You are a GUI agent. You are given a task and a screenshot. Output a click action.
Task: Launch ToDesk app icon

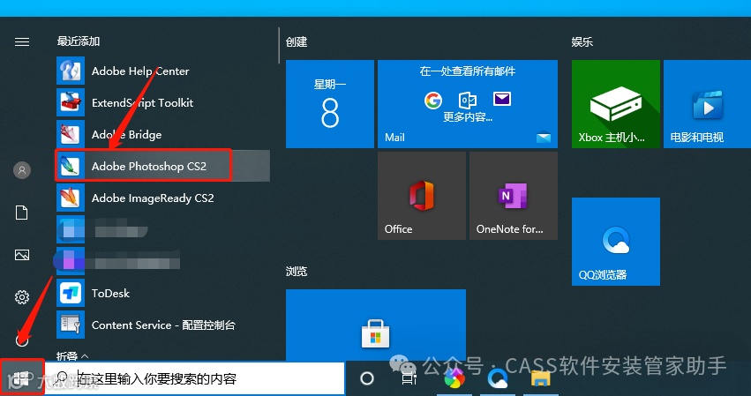71,293
